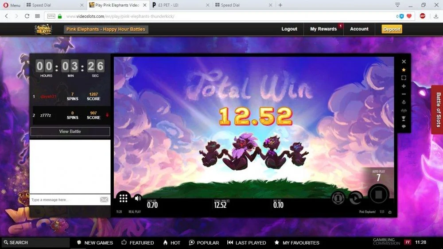Open FEATURED games
The image size is (443, 249).
[x=138, y=242]
